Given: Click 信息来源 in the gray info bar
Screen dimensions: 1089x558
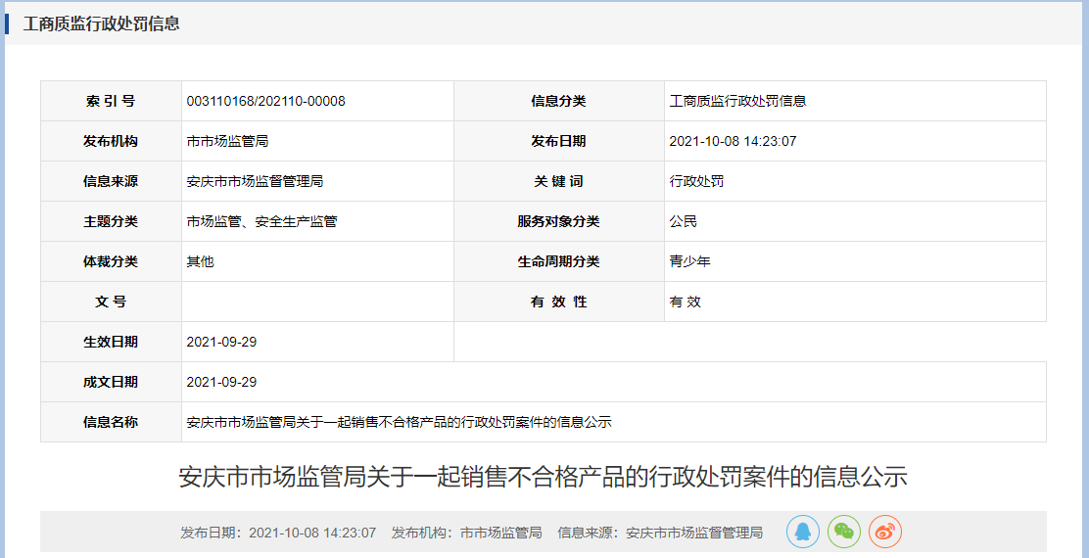Looking at the screenshot, I should [660, 533].
